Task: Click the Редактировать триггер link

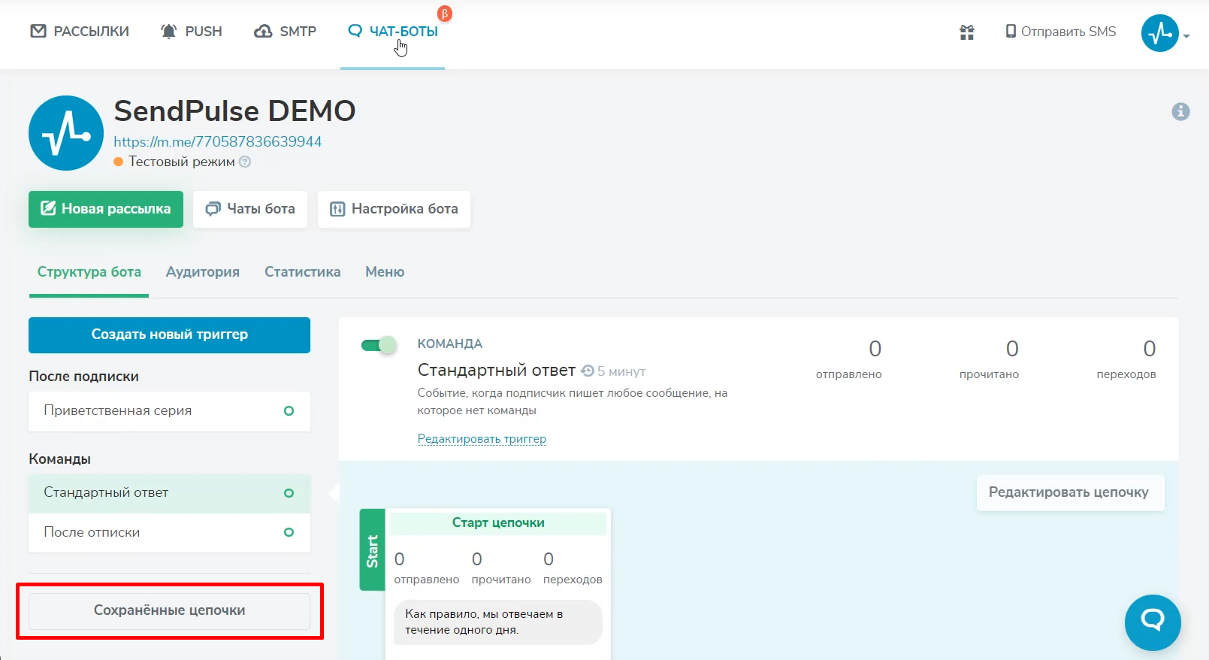Action: point(482,439)
